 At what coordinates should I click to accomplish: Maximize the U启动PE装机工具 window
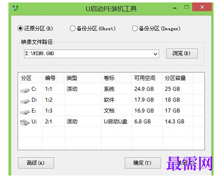186,7
